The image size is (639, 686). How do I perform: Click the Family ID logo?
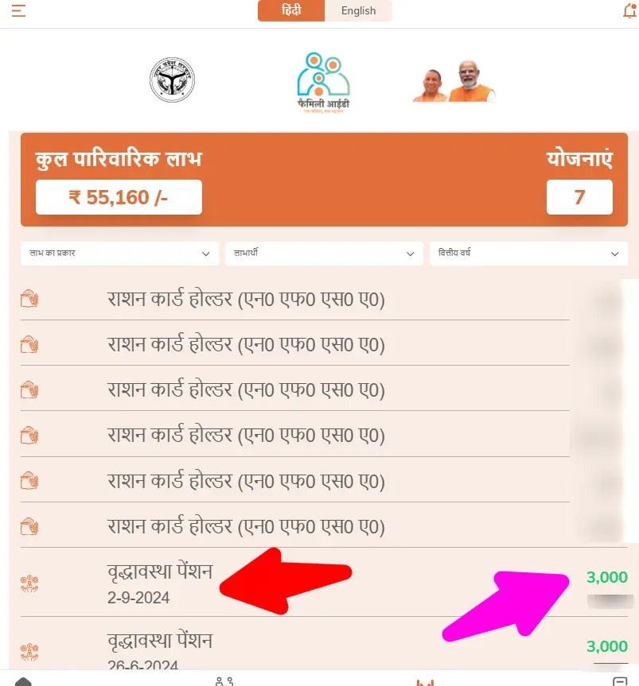click(x=323, y=83)
